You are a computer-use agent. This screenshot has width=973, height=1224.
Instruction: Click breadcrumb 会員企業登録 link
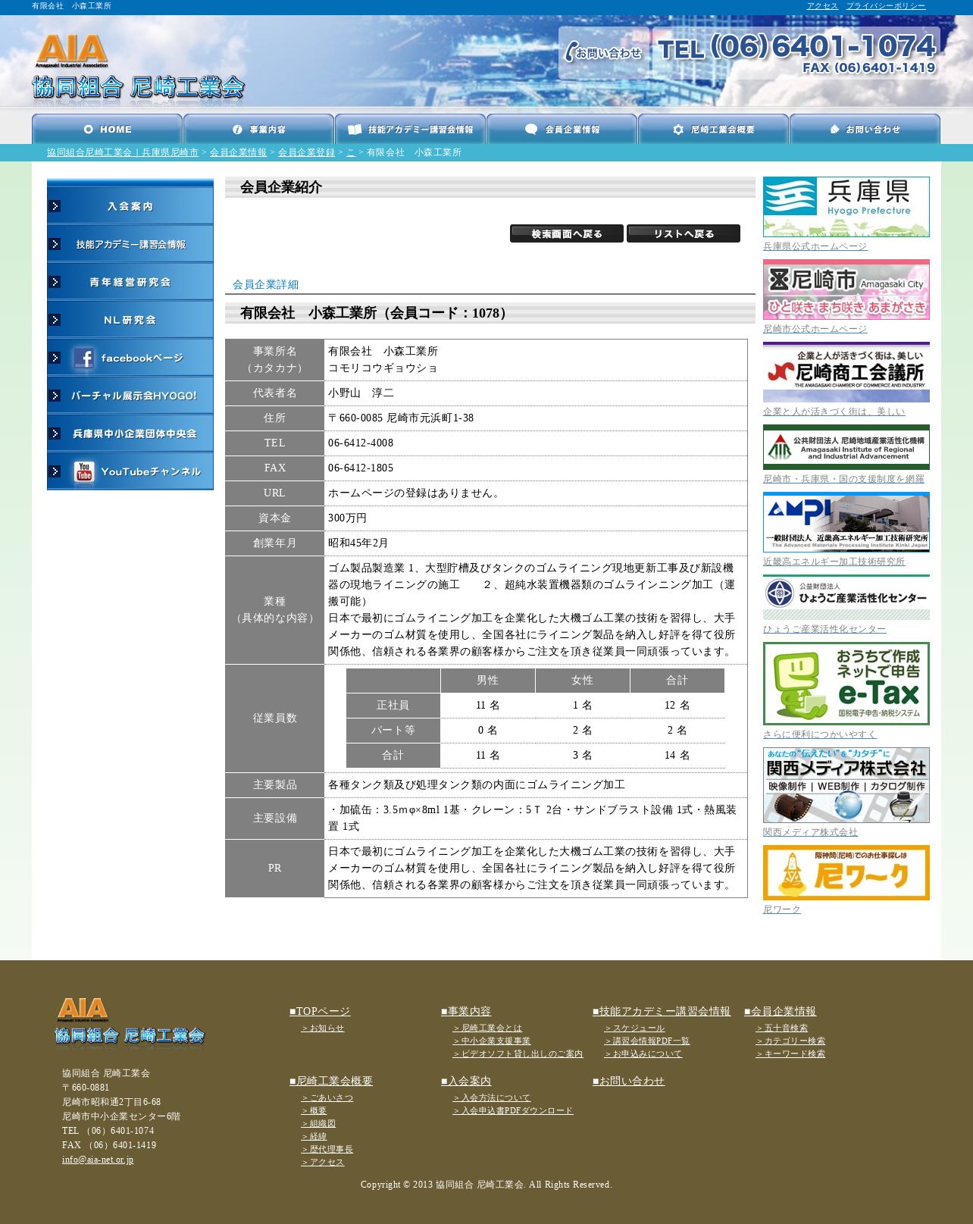[306, 152]
